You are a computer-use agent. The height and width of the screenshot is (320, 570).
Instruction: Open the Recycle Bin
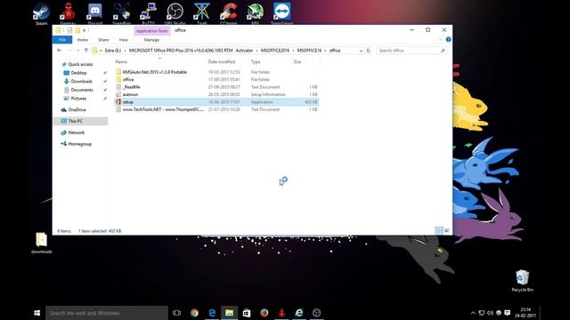pyautogui.click(x=523, y=281)
